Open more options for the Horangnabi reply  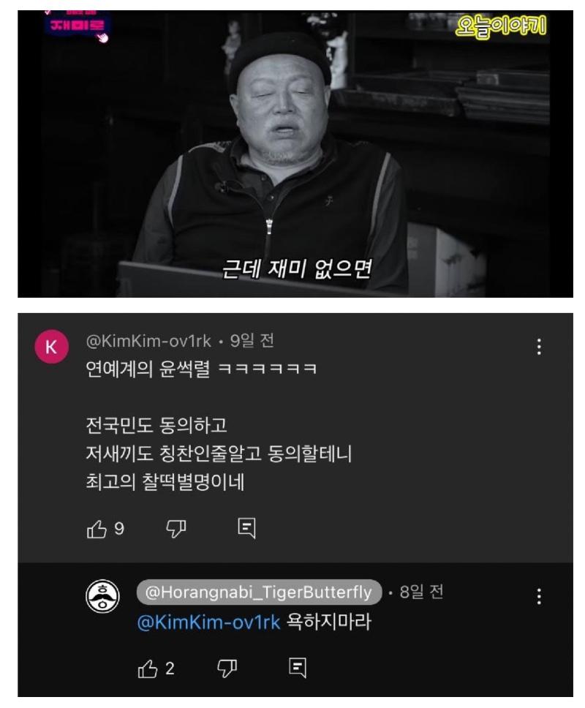539,597
